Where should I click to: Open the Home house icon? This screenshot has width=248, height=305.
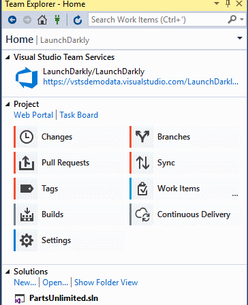coord(42,20)
